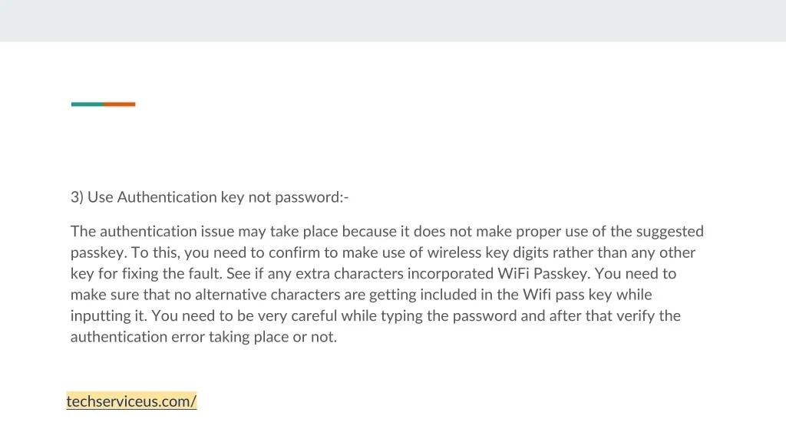Click the "3)" number in the heading
Image resolution: width=786 pixels, height=442 pixels.
pos(77,197)
